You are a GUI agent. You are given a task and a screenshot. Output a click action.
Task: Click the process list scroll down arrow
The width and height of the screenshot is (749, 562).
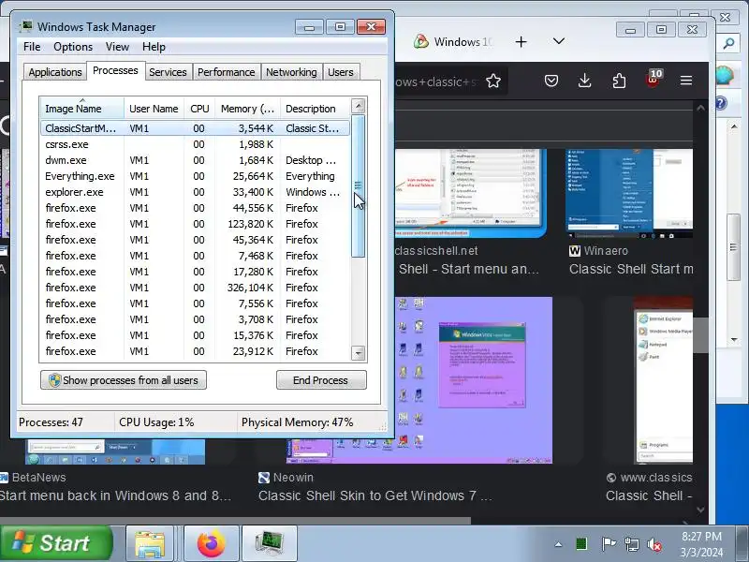(359, 353)
